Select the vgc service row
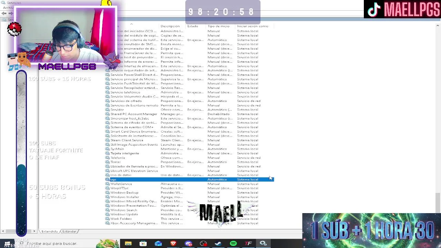The width and height of the screenshot is (441, 248). coord(189,179)
